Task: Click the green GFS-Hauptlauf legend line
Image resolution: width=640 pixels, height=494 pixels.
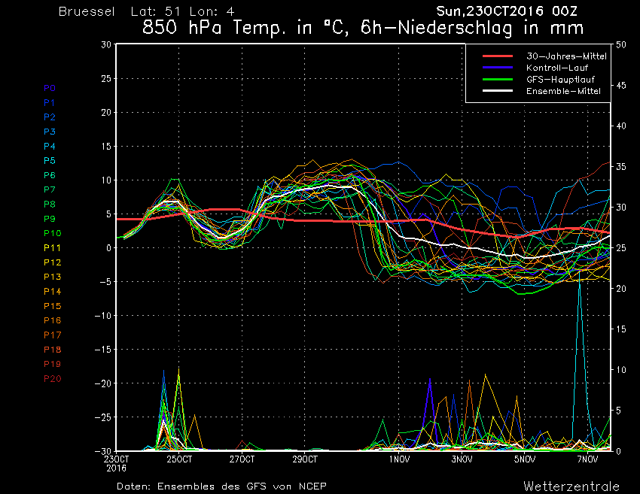Action: tap(498, 80)
